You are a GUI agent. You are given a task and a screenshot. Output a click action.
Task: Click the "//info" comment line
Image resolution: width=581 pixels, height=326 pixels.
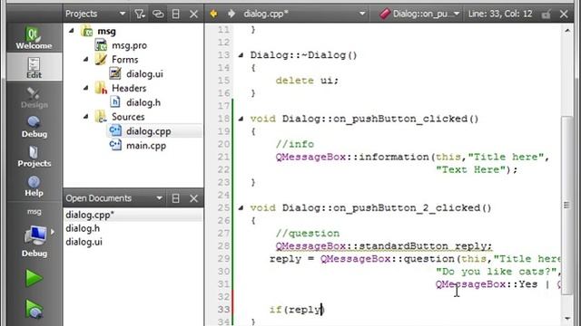294,144
